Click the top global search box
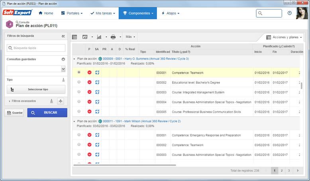Viewport: 310px width, 181px height. click(269, 13)
